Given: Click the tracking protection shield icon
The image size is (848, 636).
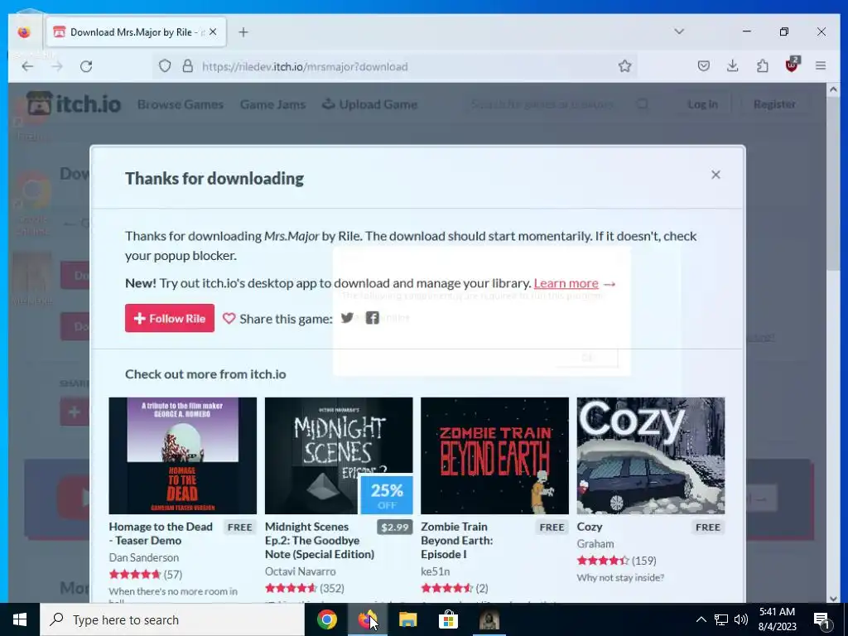Looking at the screenshot, I should pos(165,66).
